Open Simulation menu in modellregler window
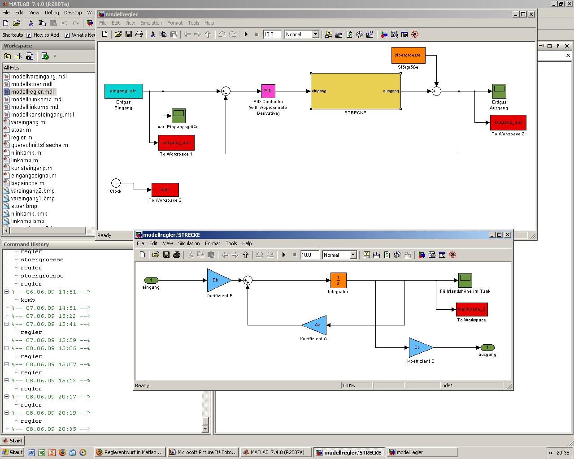This screenshot has height=459, width=574. pos(151,23)
